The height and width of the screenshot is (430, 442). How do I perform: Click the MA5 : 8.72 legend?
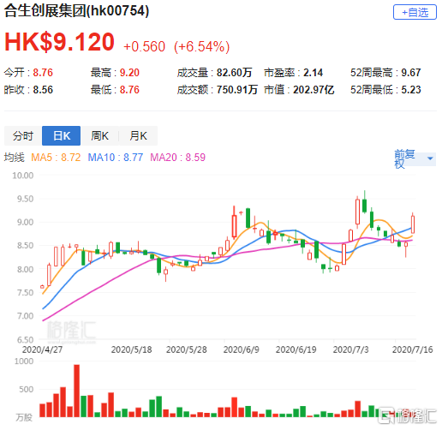(56, 158)
